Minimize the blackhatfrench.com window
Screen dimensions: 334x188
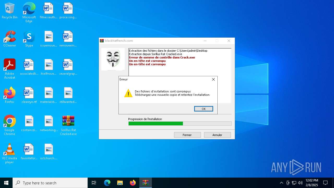(x=205, y=41)
